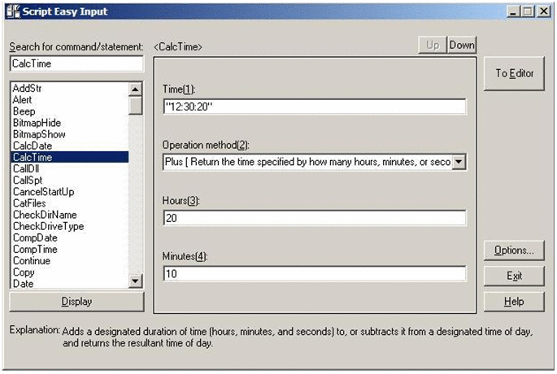Click the Down button
Viewport: 557px width, 374px height.
click(x=462, y=45)
